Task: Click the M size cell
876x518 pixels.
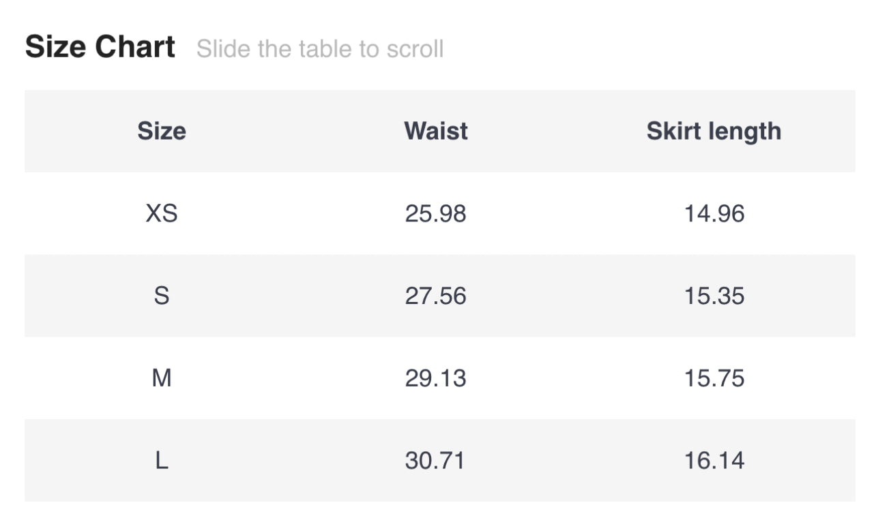Action: pos(162,378)
